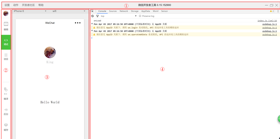Switch to the Sensor tab
Image resolution: width=280 pixels, height=139 pixels.
coord(165,11)
